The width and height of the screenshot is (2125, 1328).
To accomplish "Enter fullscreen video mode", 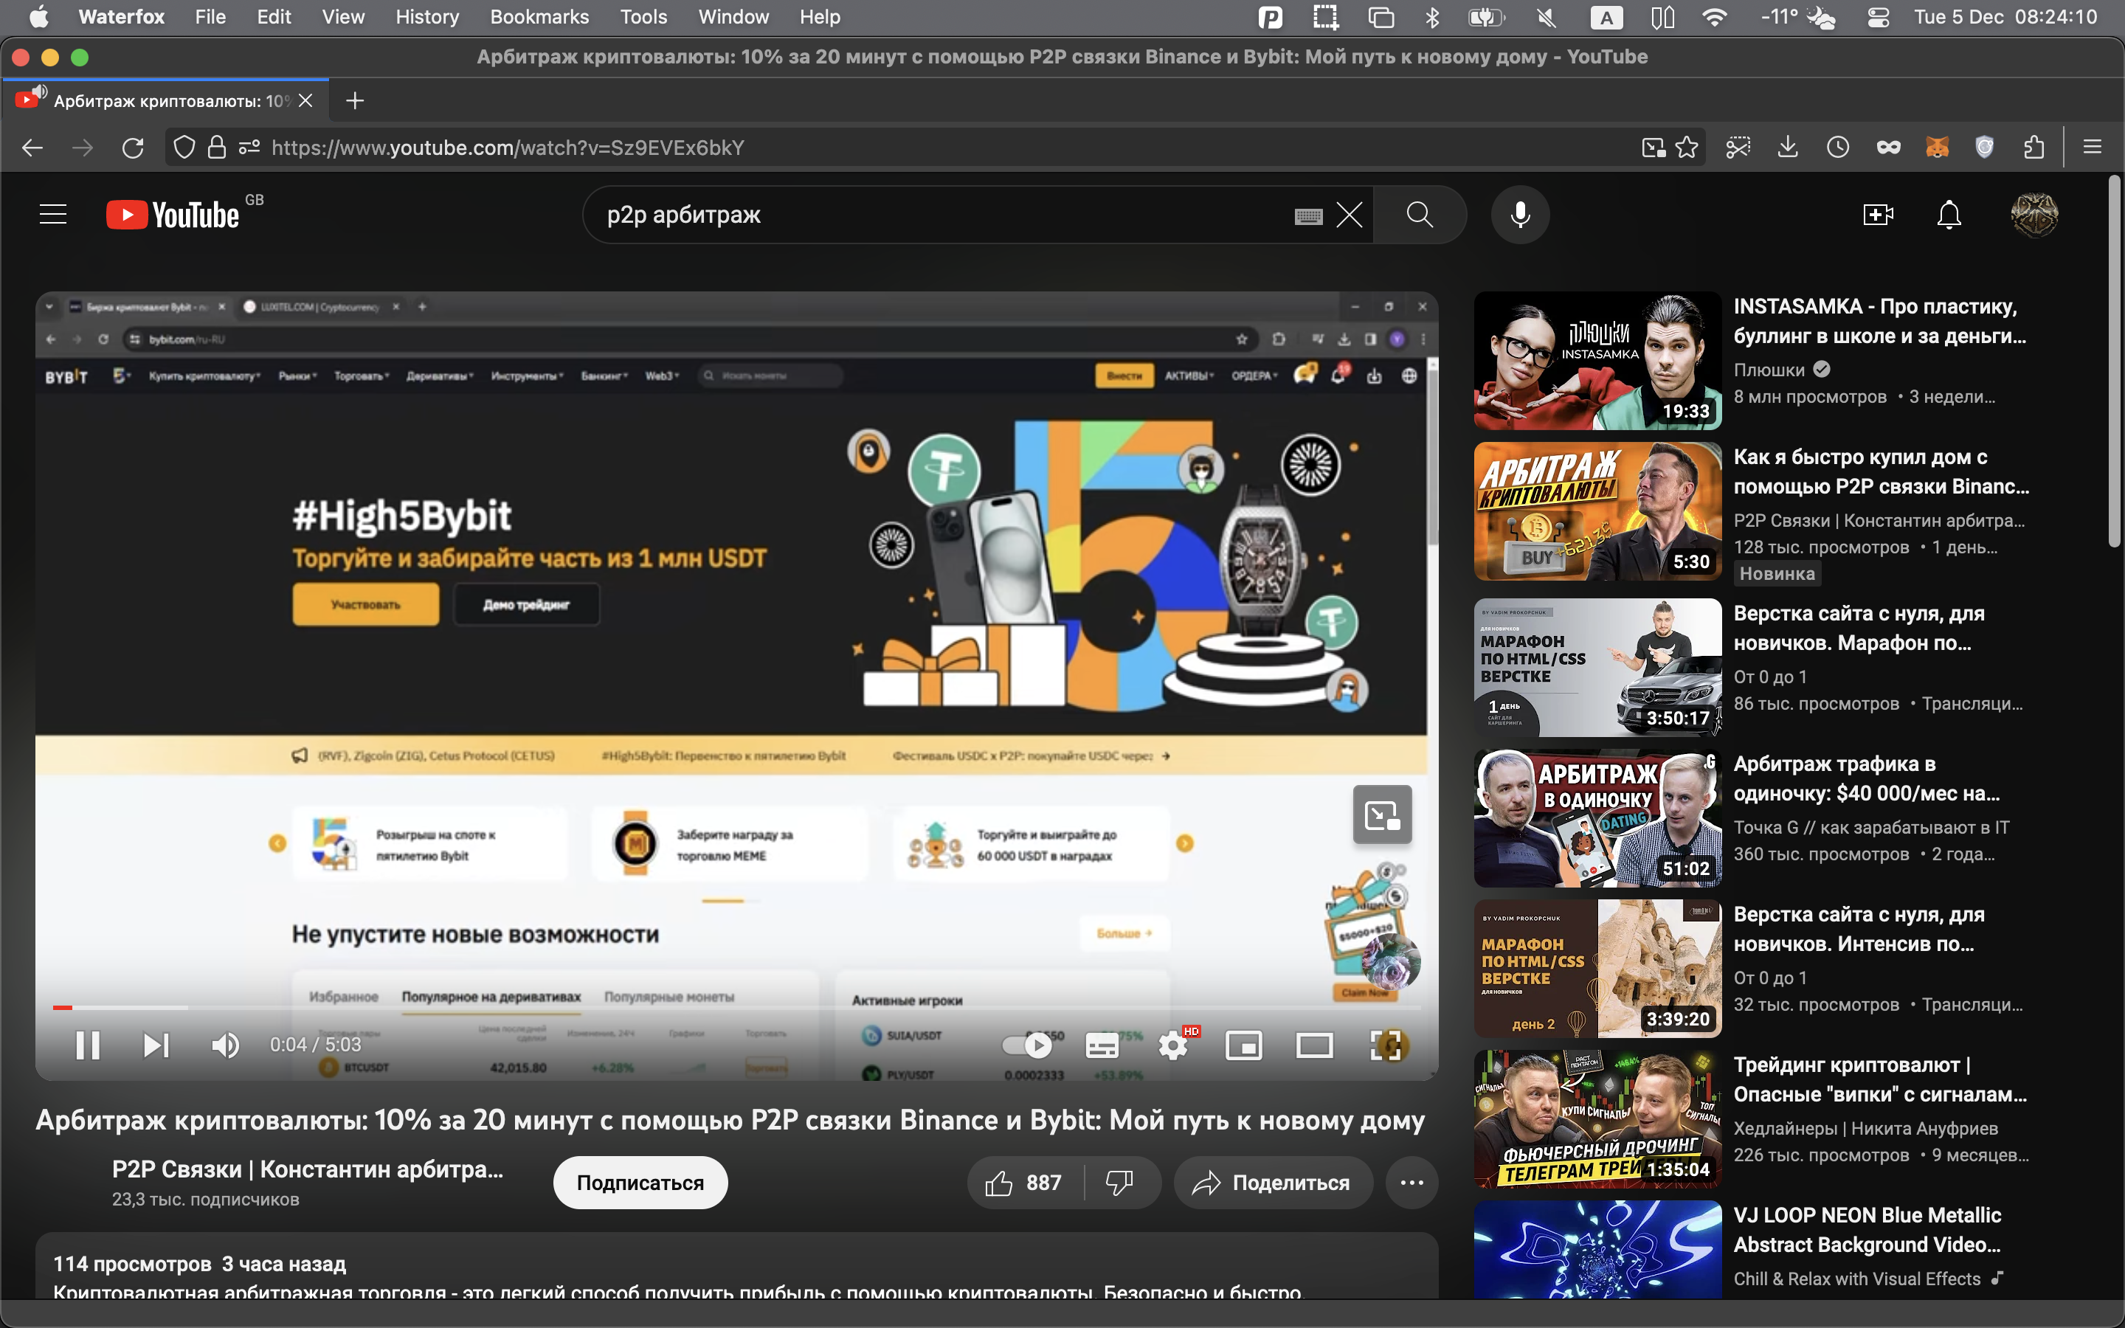I will [x=1386, y=1045].
